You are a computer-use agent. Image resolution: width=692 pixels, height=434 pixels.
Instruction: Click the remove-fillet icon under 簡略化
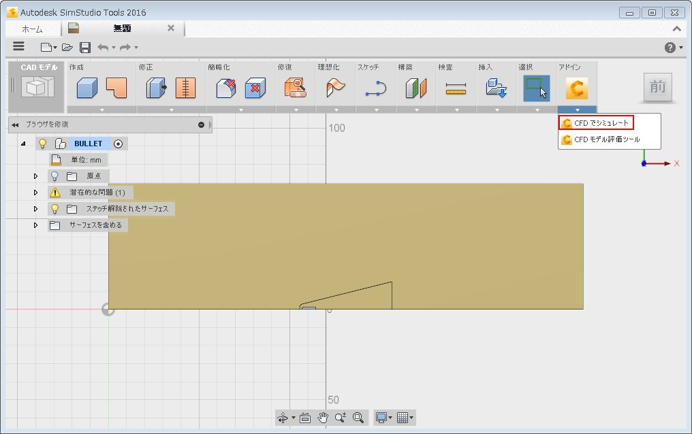pos(226,88)
